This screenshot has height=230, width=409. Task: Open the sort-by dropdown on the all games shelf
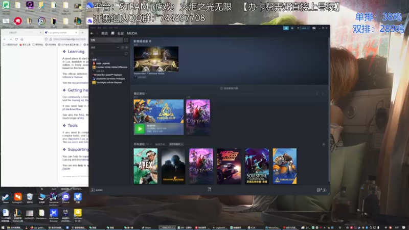pos(176,144)
